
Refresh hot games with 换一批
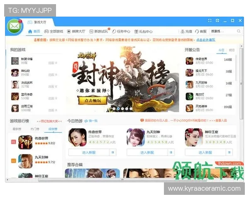91,121
